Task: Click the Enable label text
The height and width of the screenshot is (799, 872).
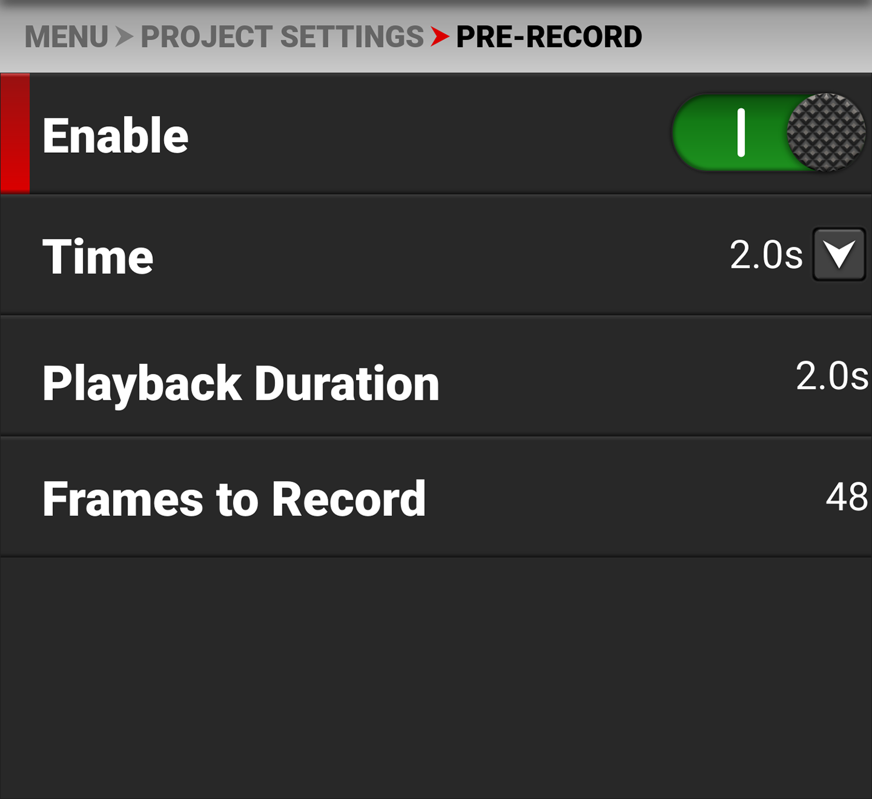Action: coord(115,135)
